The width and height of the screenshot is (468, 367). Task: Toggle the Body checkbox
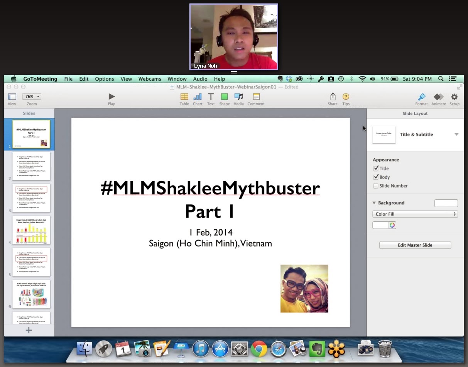[376, 177]
